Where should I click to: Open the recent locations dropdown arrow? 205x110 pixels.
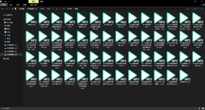coord(10,9)
